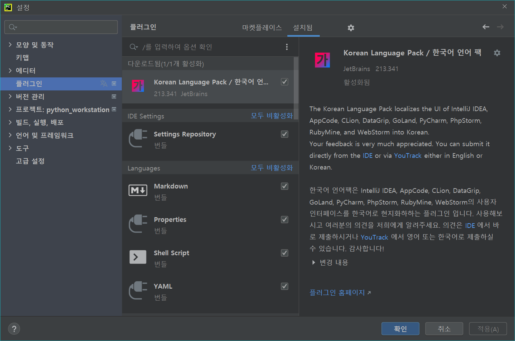The height and width of the screenshot is (341, 515).
Task: Open help with the question mark button
Action: click(14, 329)
